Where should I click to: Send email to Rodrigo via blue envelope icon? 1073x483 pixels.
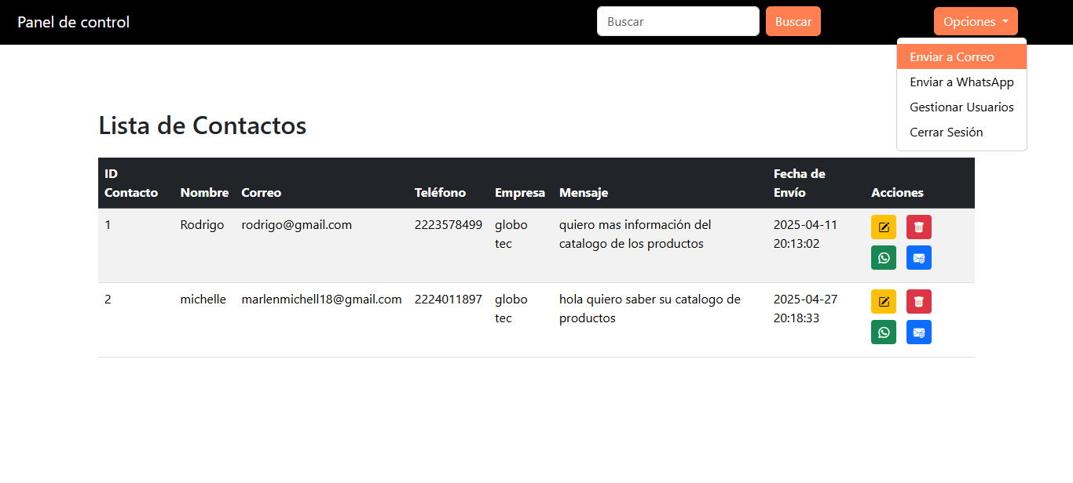[919, 258]
